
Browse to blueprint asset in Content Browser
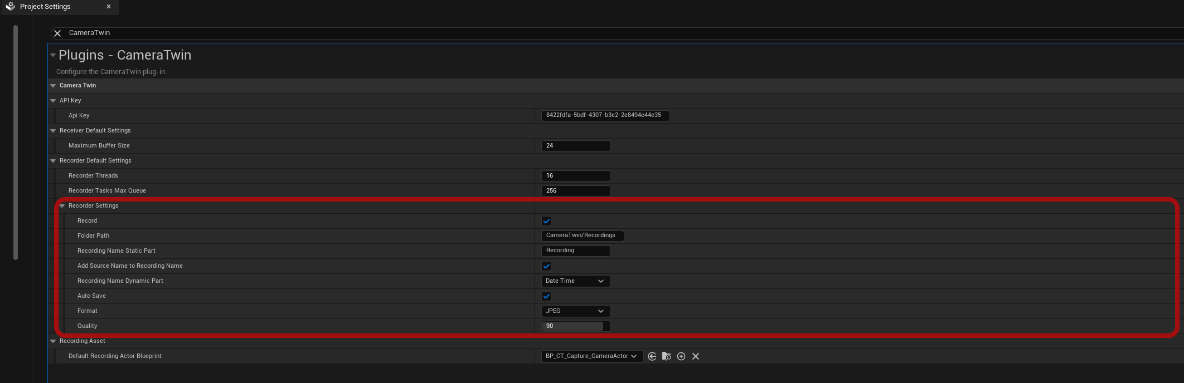(x=666, y=356)
